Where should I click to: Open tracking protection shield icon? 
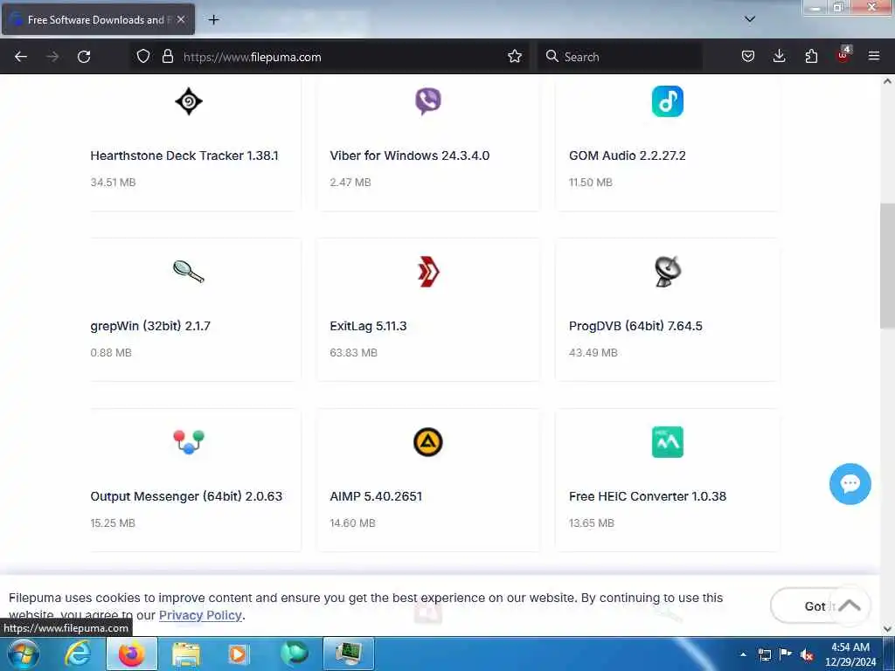coord(143,57)
